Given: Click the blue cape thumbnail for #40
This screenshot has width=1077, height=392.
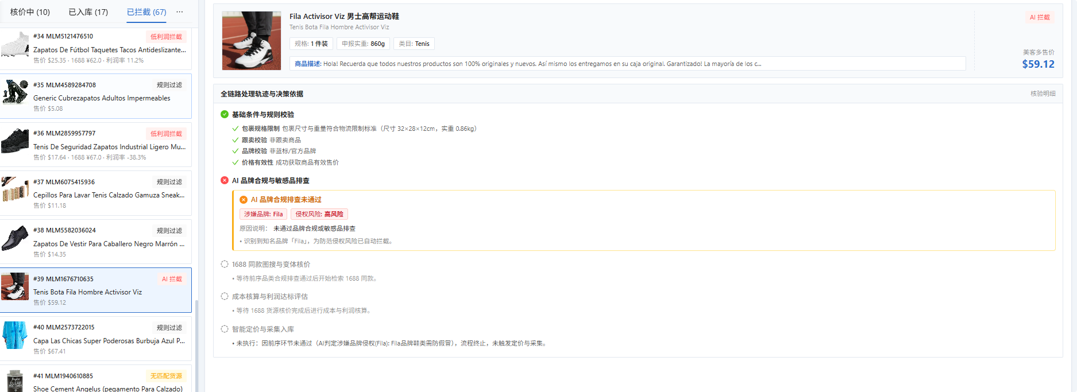Looking at the screenshot, I should click(x=15, y=335).
